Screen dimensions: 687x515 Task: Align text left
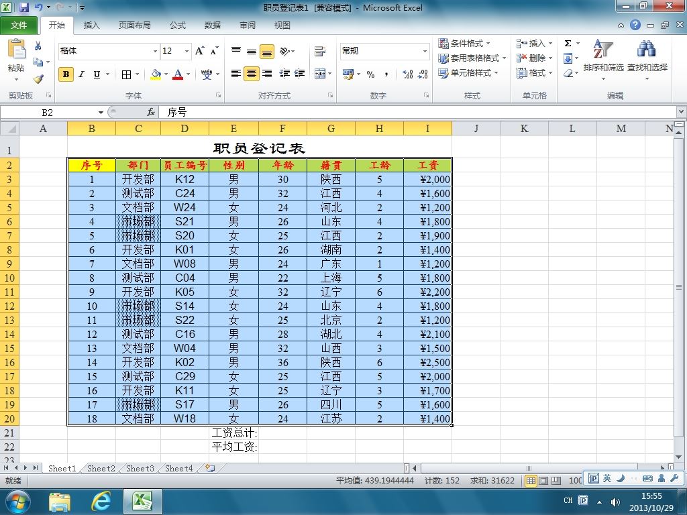(236, 74)
